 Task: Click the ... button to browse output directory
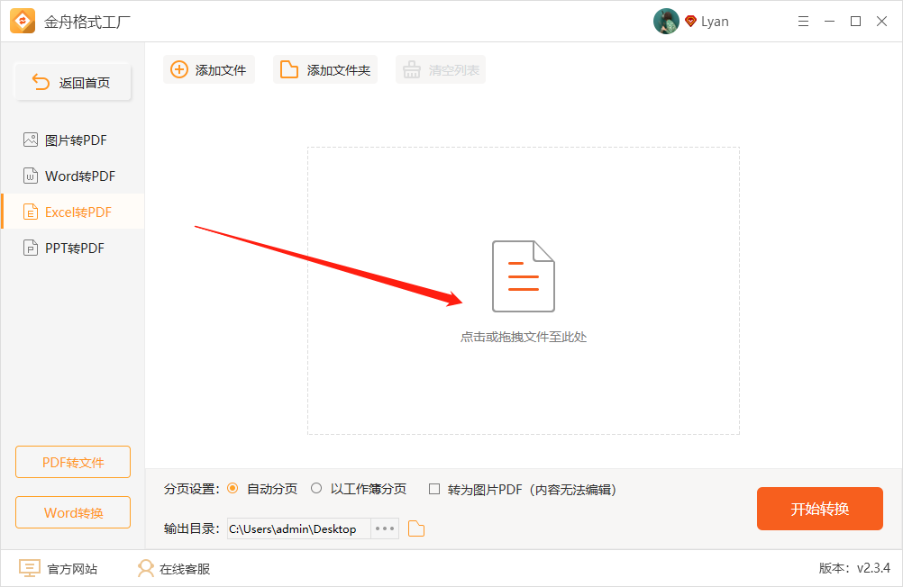(384, 528)
